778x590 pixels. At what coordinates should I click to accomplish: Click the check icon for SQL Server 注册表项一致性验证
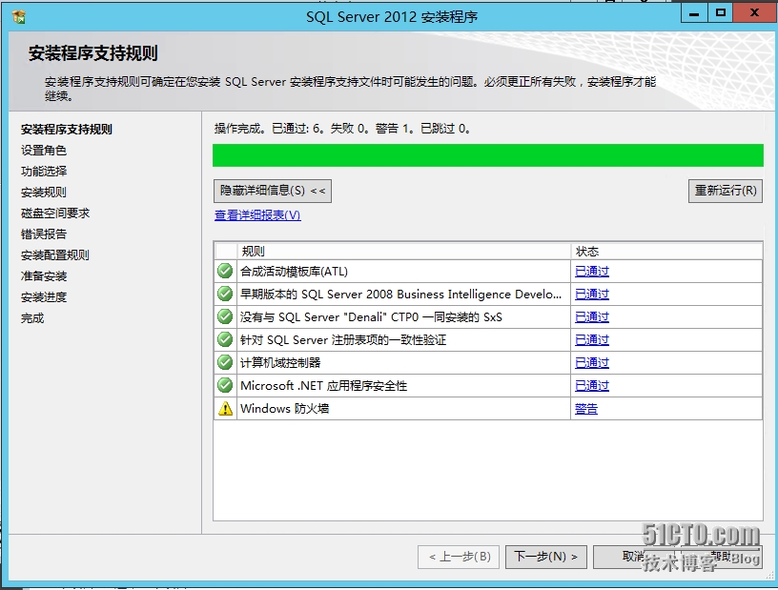click(224, 339)
